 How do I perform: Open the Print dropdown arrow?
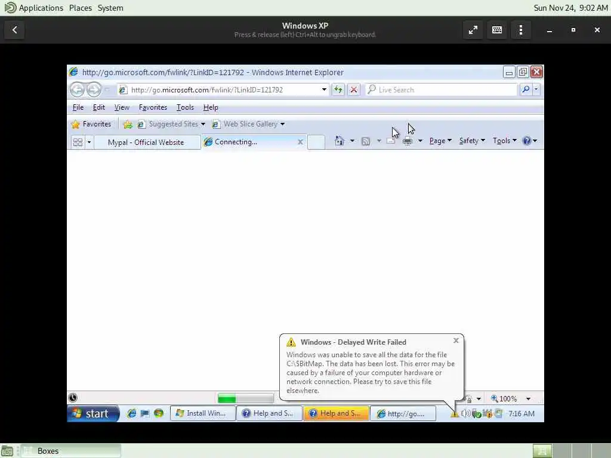click(420, 141)
